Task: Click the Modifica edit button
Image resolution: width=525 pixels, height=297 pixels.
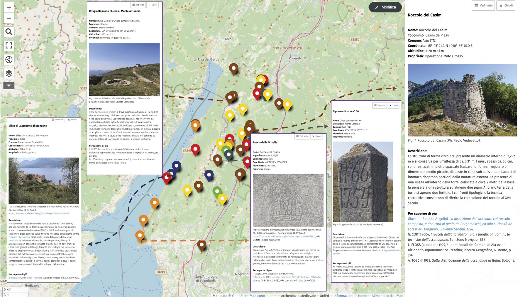Action: coord(385,7)
